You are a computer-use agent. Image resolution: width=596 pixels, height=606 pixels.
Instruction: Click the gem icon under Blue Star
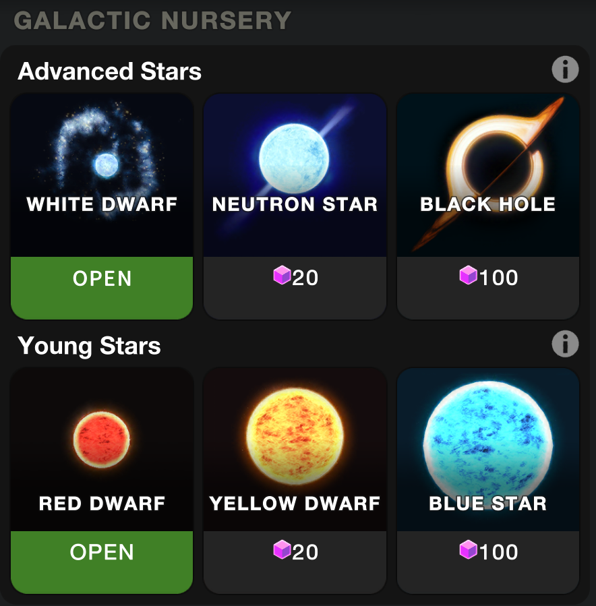click(x=468, y=549)
